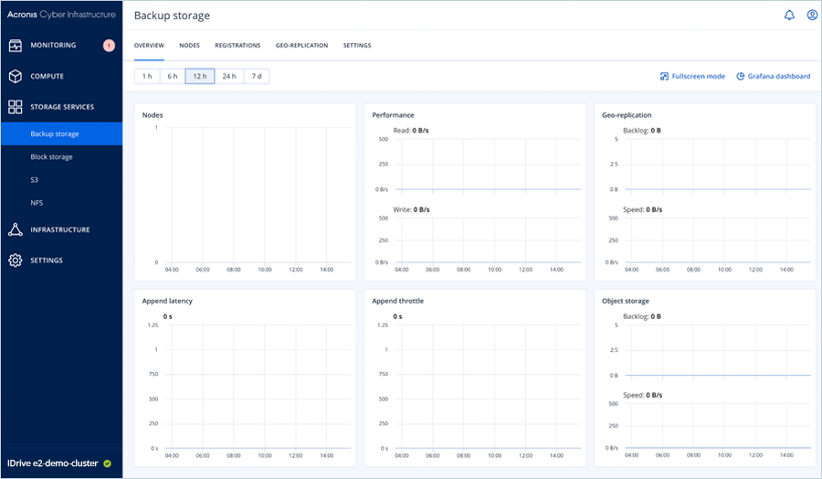
Task: Open the Registrations tab
Action: [237, 45]
